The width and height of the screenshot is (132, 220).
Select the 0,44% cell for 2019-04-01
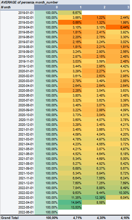click(x=118, y=27)
